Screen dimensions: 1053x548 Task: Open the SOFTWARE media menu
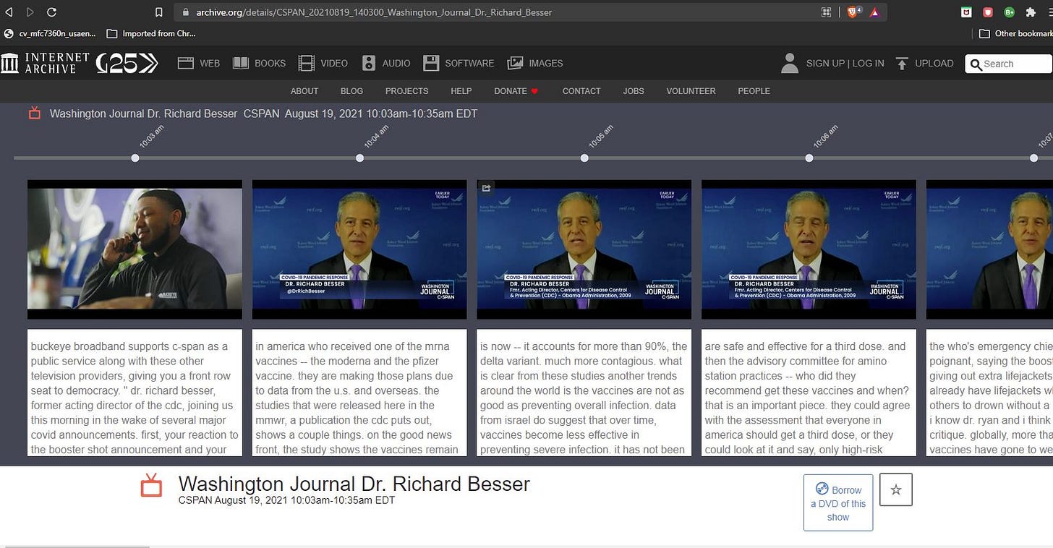pyautogui.click(x=459, y=64)
